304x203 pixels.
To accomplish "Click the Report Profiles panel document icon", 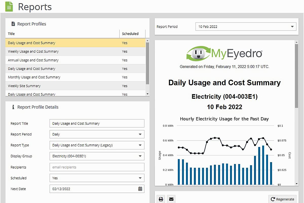I will pos(13,24).
